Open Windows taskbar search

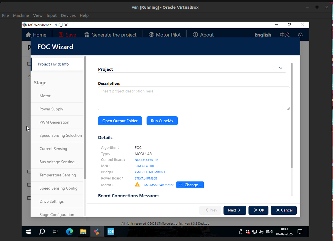tap(42, 232)
